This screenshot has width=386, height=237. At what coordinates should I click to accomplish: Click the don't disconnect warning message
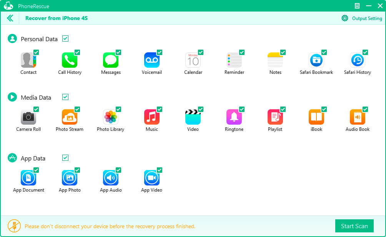pos(110,226)
